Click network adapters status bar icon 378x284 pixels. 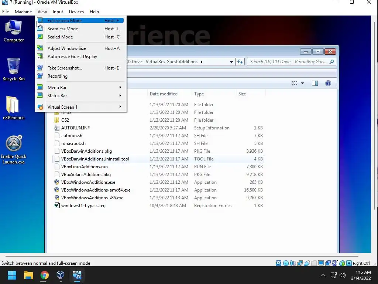pyautogui.click(x=300, y=263)
